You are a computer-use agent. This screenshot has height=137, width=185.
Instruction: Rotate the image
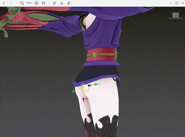(54, 3)
